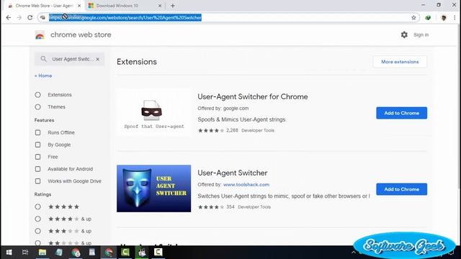This screenshot has width=461, height=259.
Task: Click the site info icon in address bar
Action: pos(42,17)
